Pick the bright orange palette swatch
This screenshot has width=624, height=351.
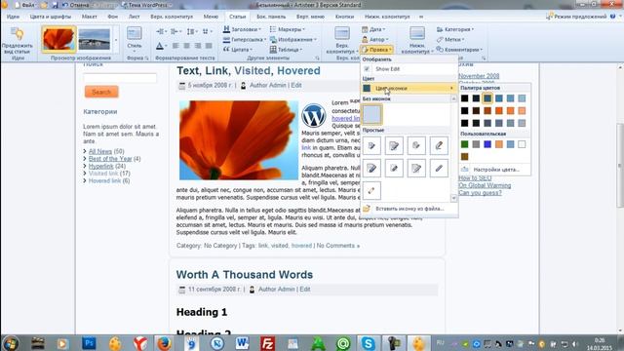pyautogui.click(x=499, y=110)
